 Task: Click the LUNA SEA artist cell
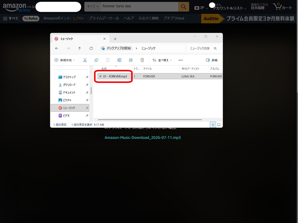click(x=188, y=76)
